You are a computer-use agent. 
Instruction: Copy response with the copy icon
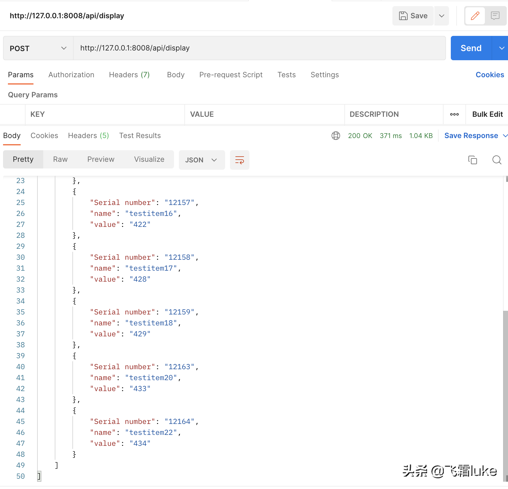pos(473,160)
